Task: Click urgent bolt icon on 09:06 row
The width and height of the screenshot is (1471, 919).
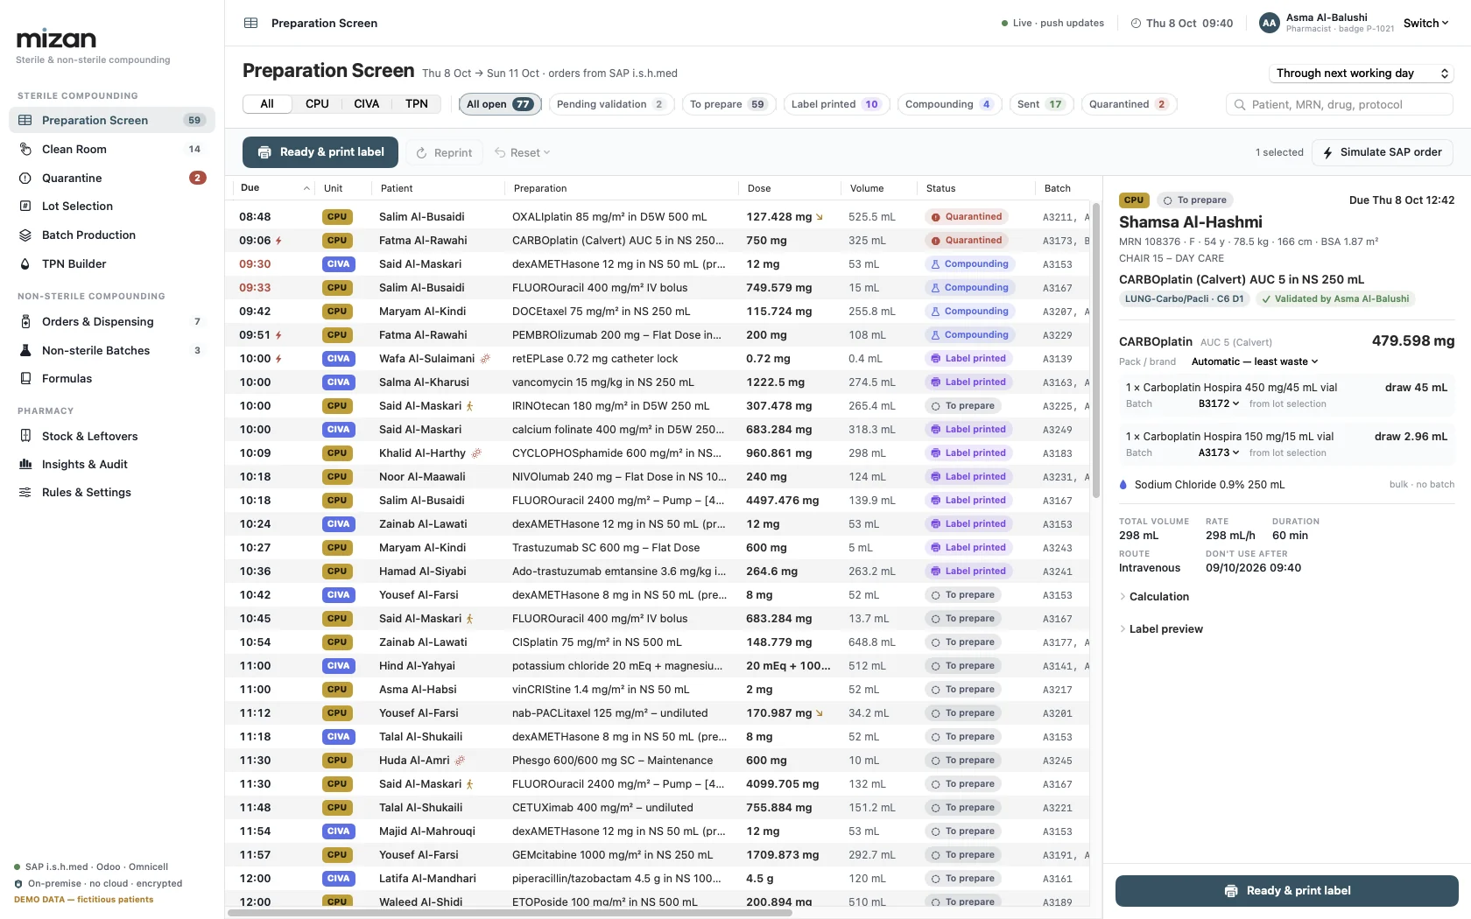Action: coord(278,240)
